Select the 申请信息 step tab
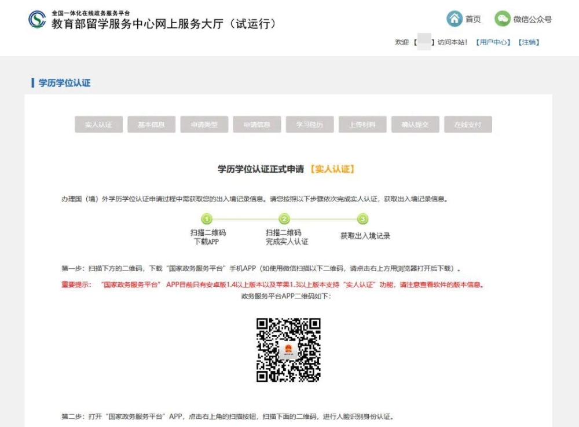The height and width of the screenshot is (427, 579). point(257,125)
